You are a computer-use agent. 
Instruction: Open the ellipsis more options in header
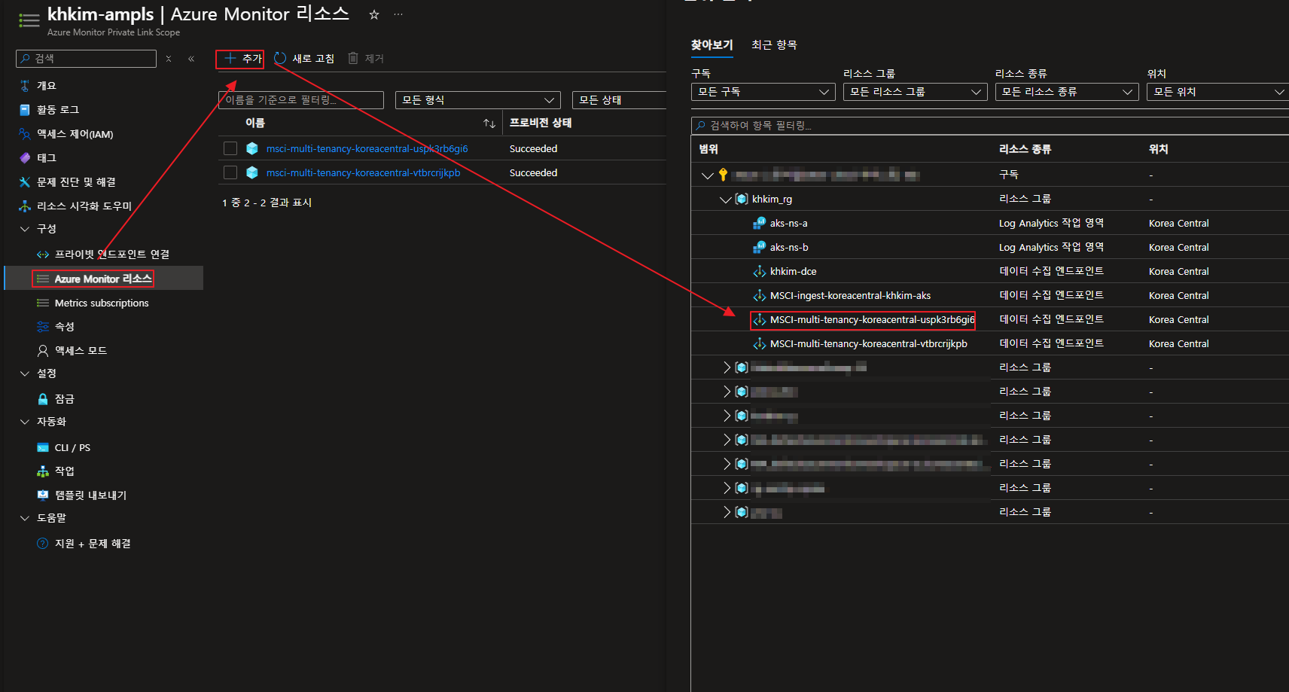pos(398,14)
